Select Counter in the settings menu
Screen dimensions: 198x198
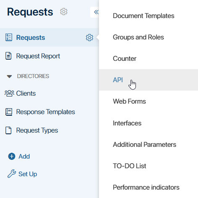pos(125,59)
